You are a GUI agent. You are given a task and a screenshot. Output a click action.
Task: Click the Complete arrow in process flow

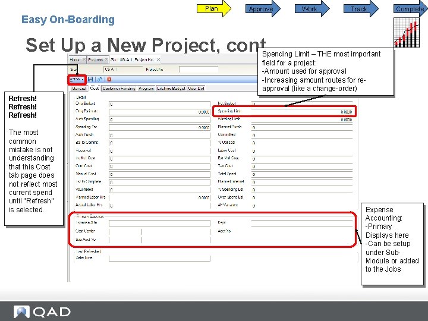coord(411,9)
